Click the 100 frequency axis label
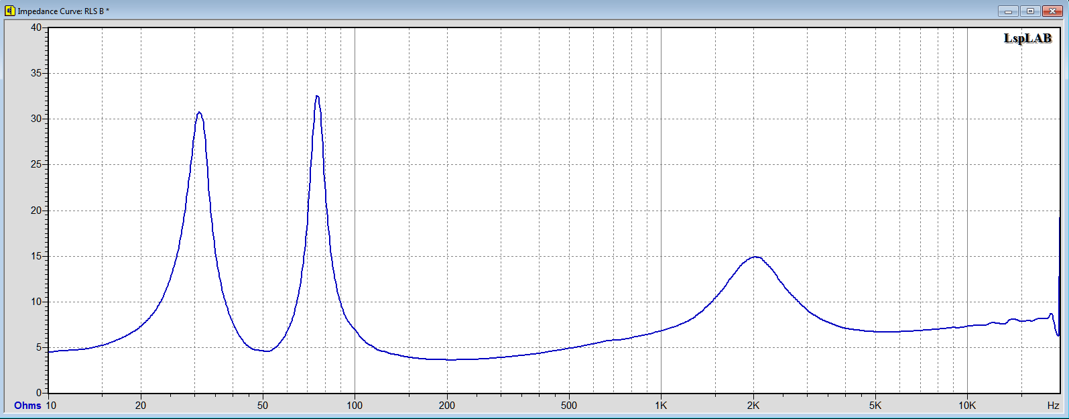Screen dimensions: 1069x419 (355, 406)
